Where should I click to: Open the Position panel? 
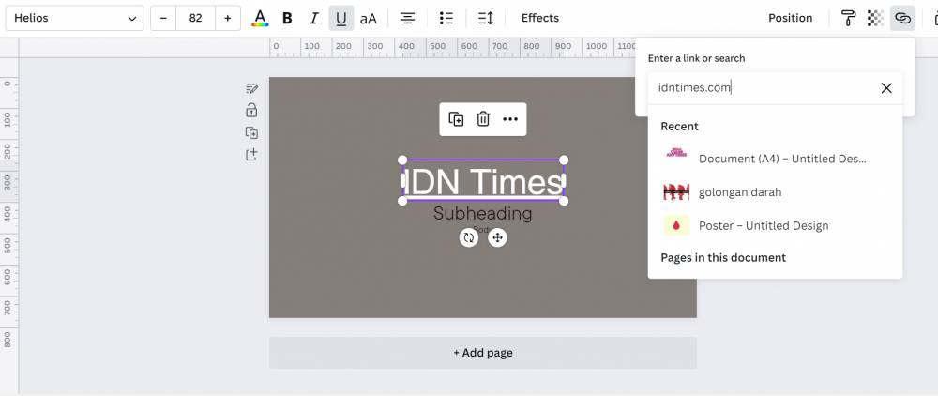[x=790, y=18]
